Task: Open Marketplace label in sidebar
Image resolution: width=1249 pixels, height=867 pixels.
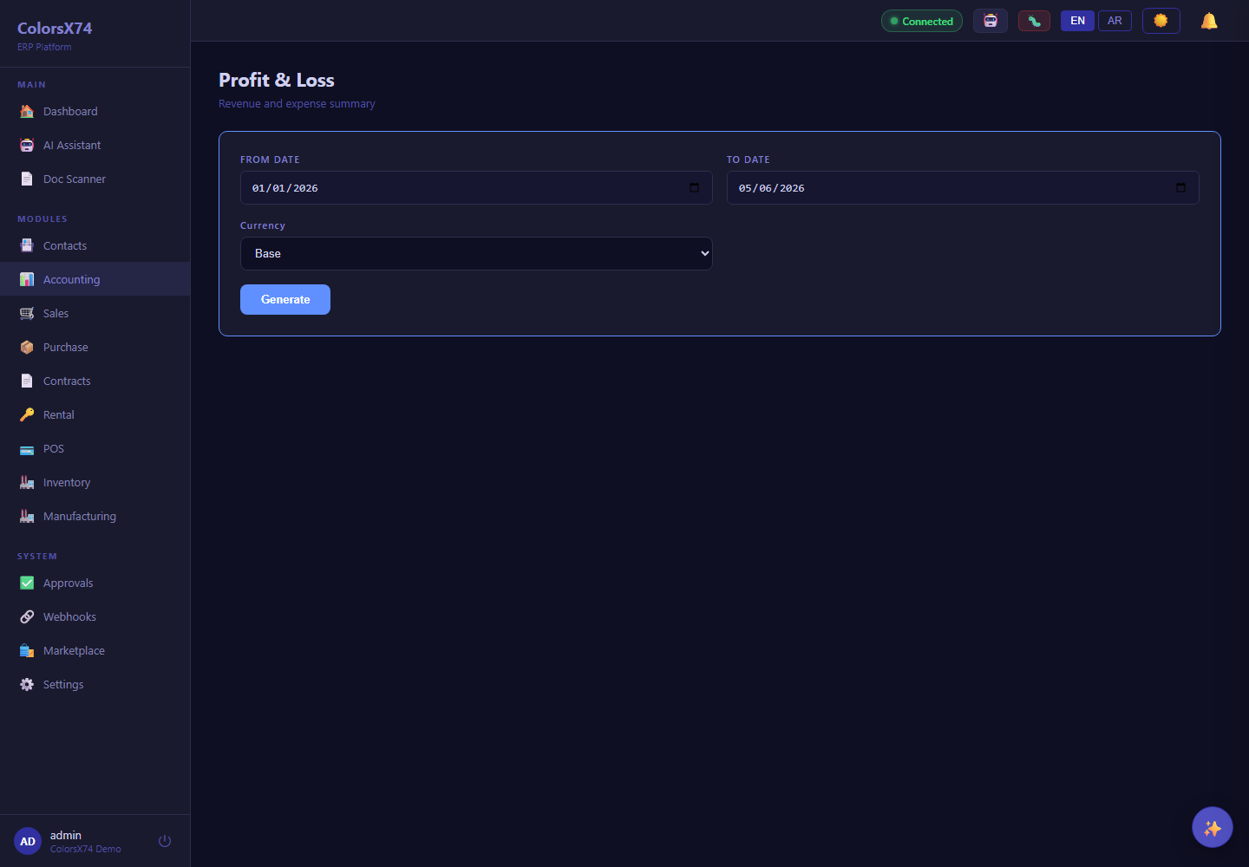Action: pyautogui.click(x=74, y=650)
